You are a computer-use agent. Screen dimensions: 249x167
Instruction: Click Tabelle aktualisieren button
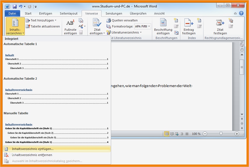click(x=43, y=26)
